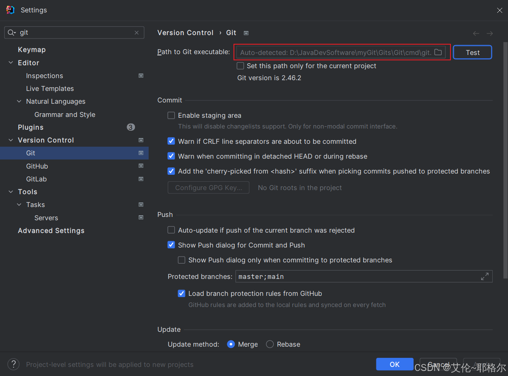The image size is (508, 376).
Task: Click the project-level settings icon next to Git breadcrumb
Action: click(246, 33)
